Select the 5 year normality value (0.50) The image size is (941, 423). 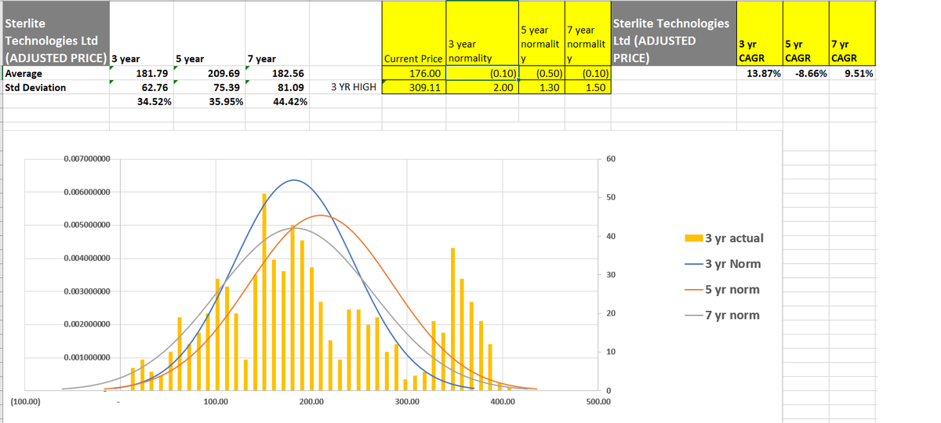(540, 74)
